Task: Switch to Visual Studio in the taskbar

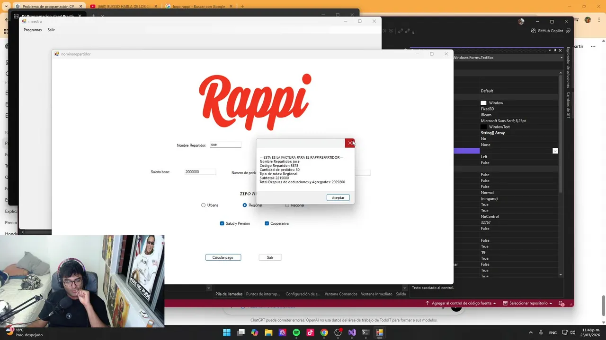Action: pos(352,332)
